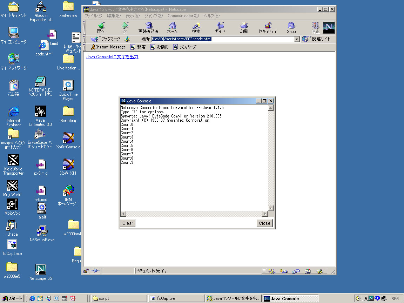Select the Netscape 6.2 desktop icon
The image size is (404, 303).
(41, 272)
